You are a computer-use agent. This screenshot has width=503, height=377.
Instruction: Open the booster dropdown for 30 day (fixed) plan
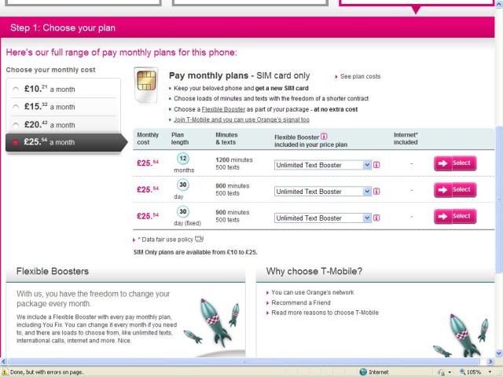[322, 218]
